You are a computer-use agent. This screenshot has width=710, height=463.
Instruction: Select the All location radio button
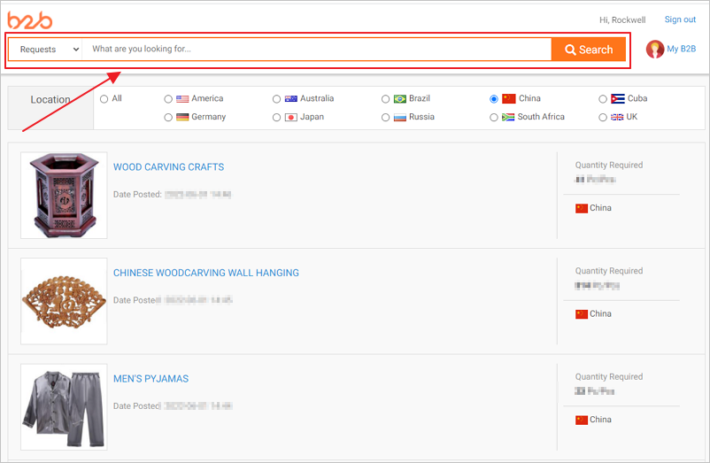click(104, 99)
